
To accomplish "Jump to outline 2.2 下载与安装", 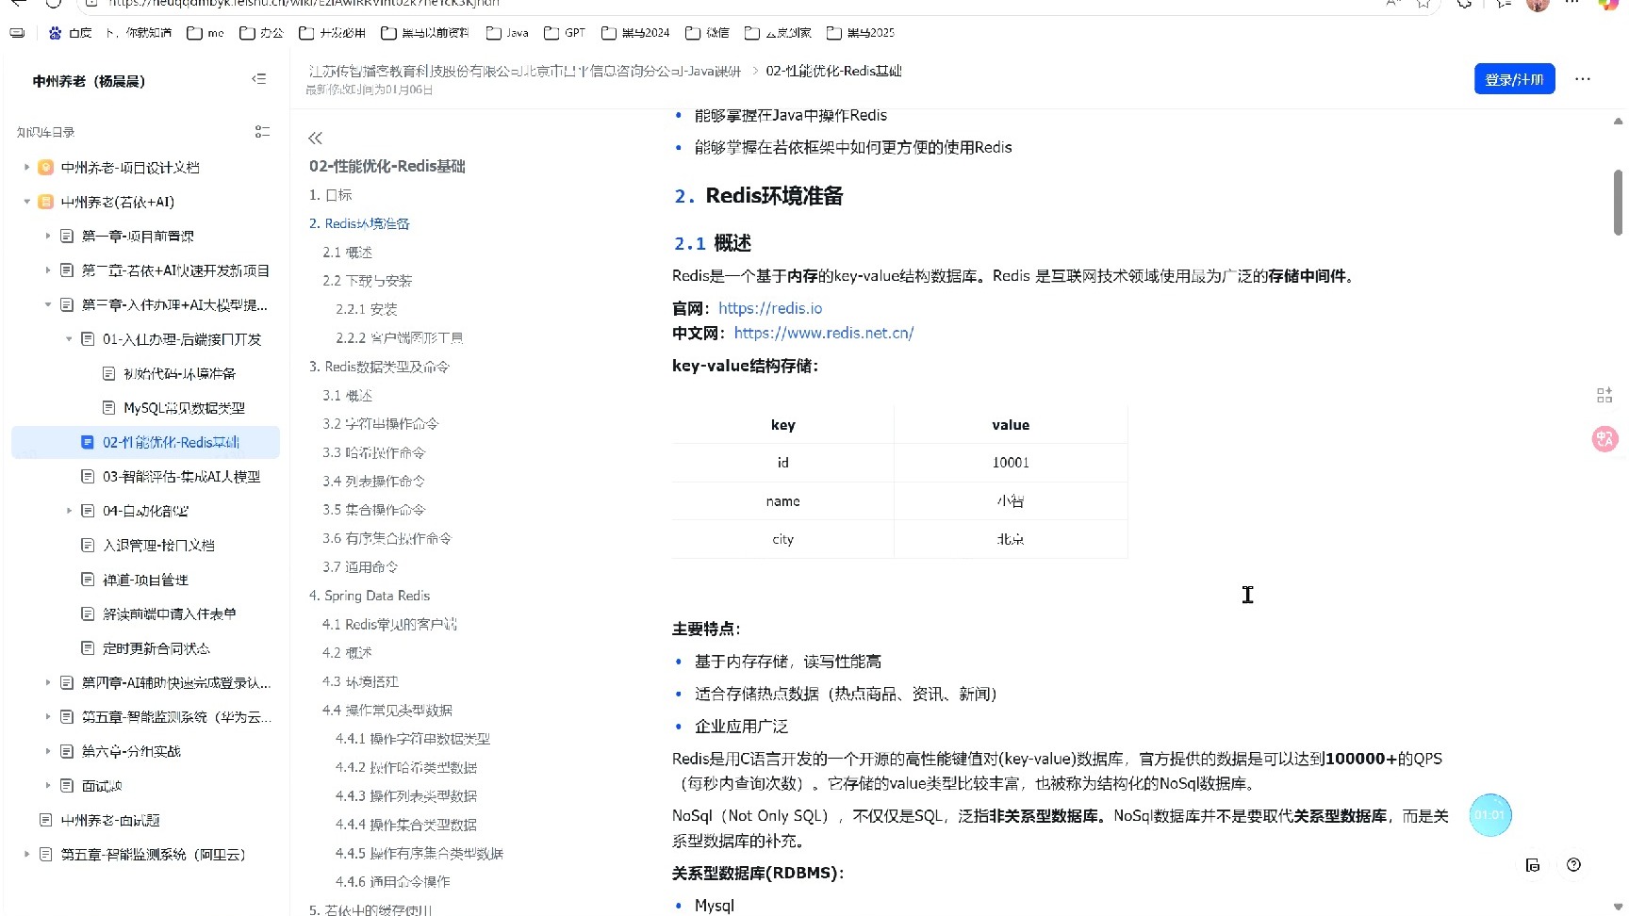I will coord(367,281).
